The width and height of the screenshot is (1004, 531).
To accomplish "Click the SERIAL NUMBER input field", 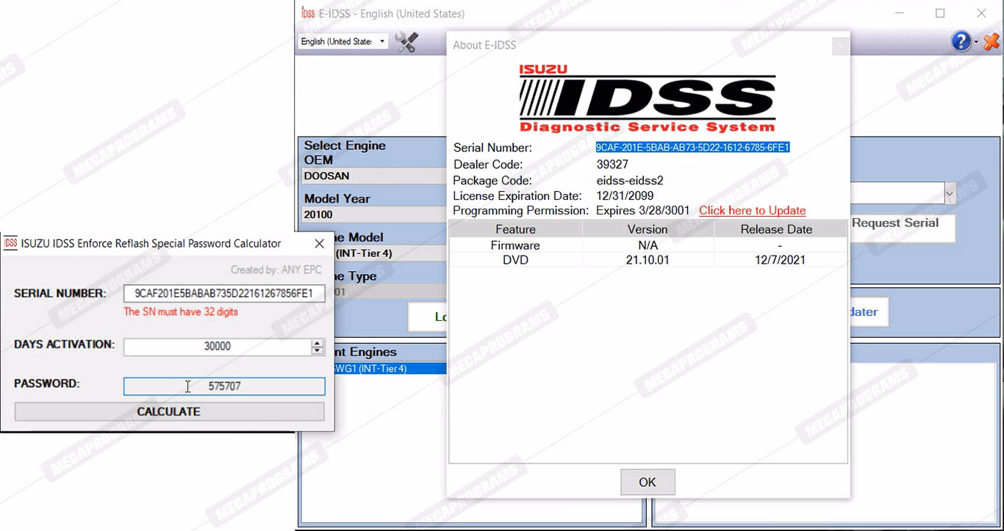I will (x=224, y=293).
